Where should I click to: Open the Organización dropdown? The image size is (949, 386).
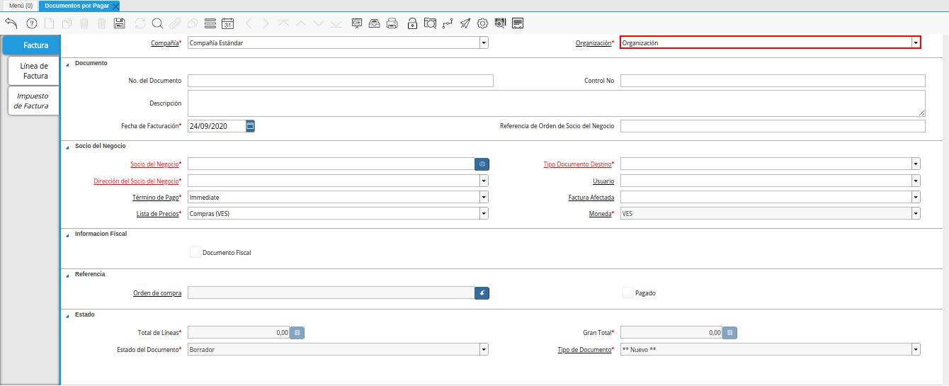[x=916, y=43]
